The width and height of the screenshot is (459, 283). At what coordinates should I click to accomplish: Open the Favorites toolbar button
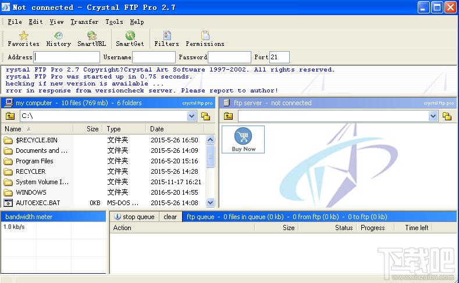(x=23, y=39)
